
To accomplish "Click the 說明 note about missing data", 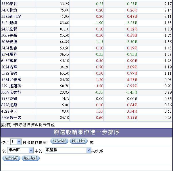I will [28, 125].
